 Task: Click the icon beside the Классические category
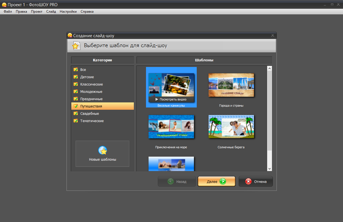point(76,84)
